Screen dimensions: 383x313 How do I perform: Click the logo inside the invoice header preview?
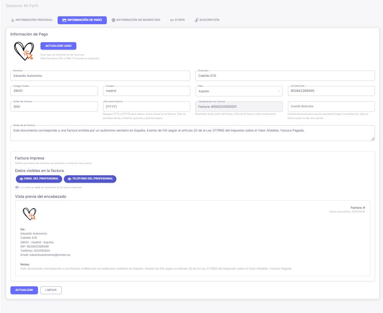[x=28, y=213]
